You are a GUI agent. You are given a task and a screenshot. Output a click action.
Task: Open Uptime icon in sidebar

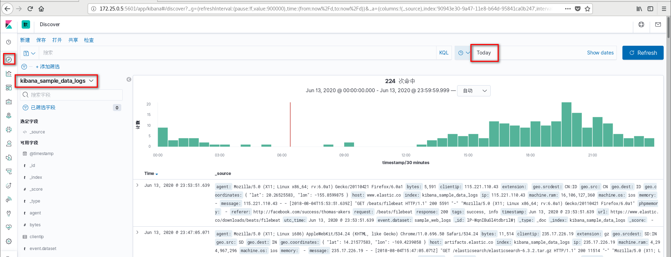[x=9, y=185]
